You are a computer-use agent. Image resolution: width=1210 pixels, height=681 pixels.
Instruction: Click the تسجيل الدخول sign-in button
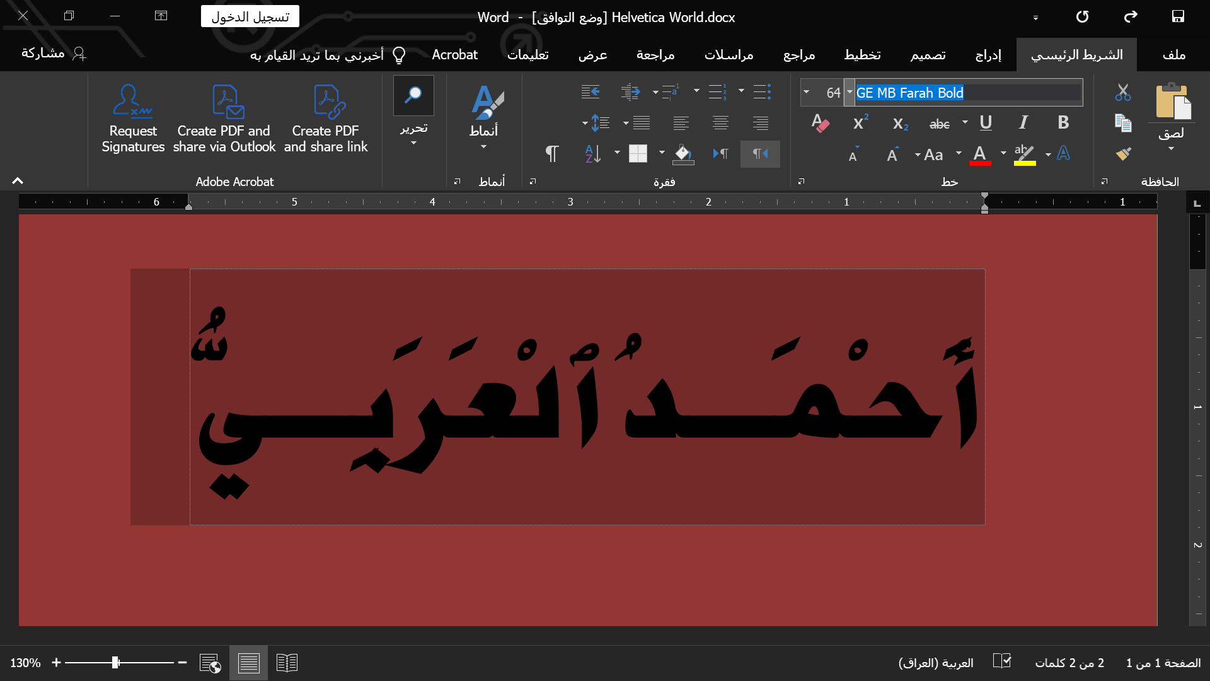click(250, 17)
